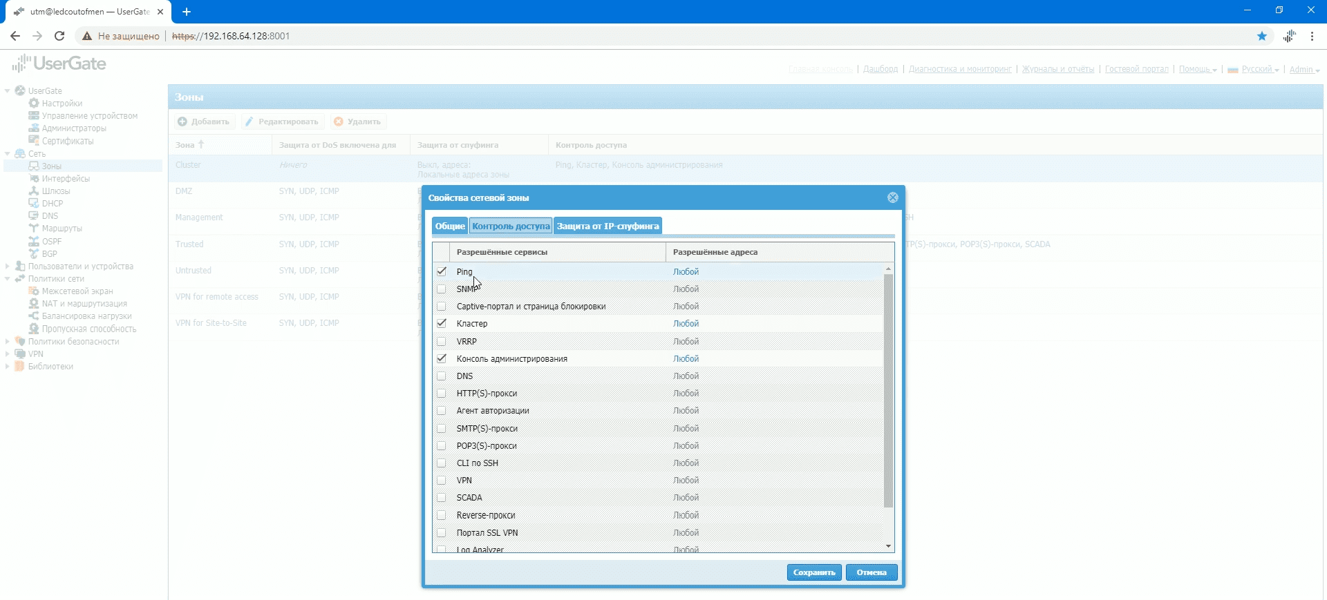Switch to the Общие tab
This screenshot has height=600, width=1327.
click(x=450, y=226)
